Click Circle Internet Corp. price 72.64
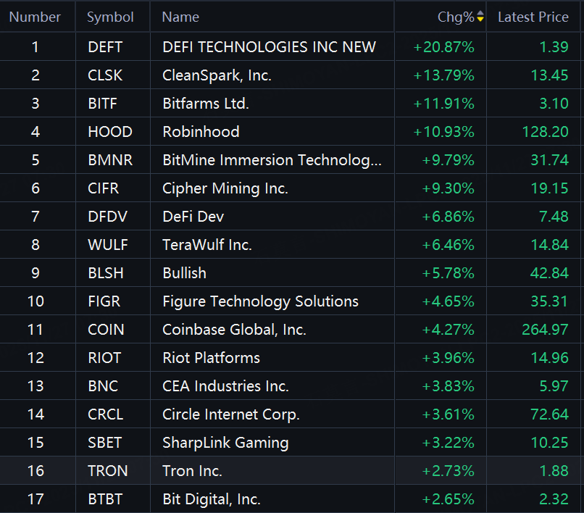Viewport: 584px width, 513px height. (x=549, y=414)
